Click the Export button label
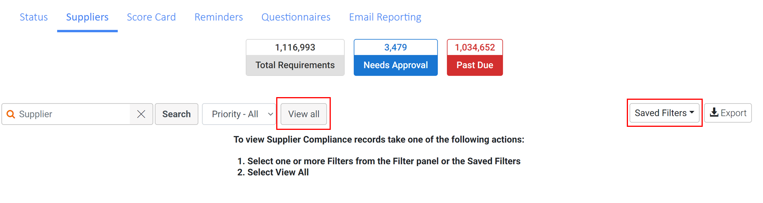763x203 pixels. [x=733, y=113]
